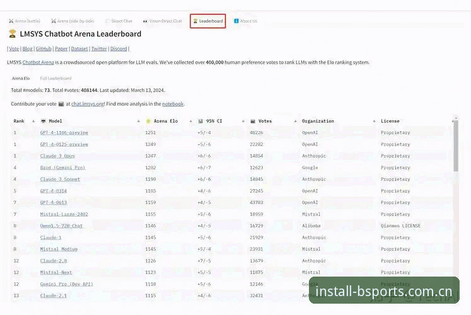Open the Mistral Medium model link
Viewport: 471px width, 315px height.
pos(59,249)
